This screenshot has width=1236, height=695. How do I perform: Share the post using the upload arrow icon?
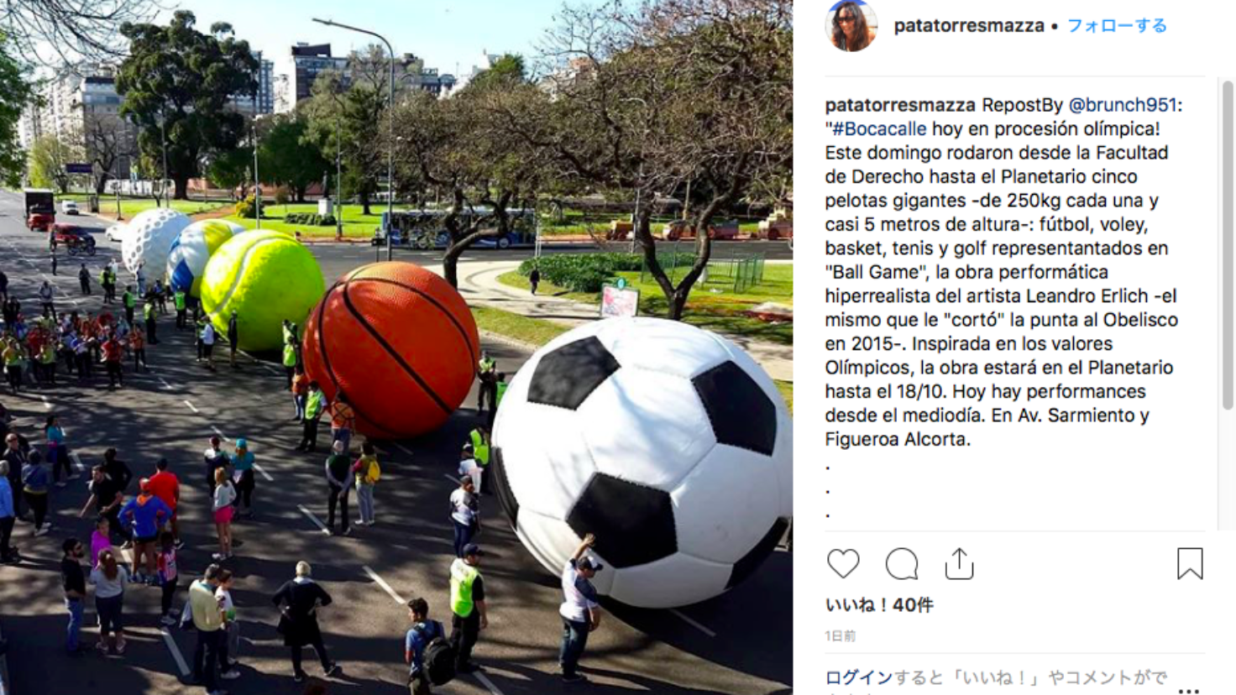click(959, 563)
